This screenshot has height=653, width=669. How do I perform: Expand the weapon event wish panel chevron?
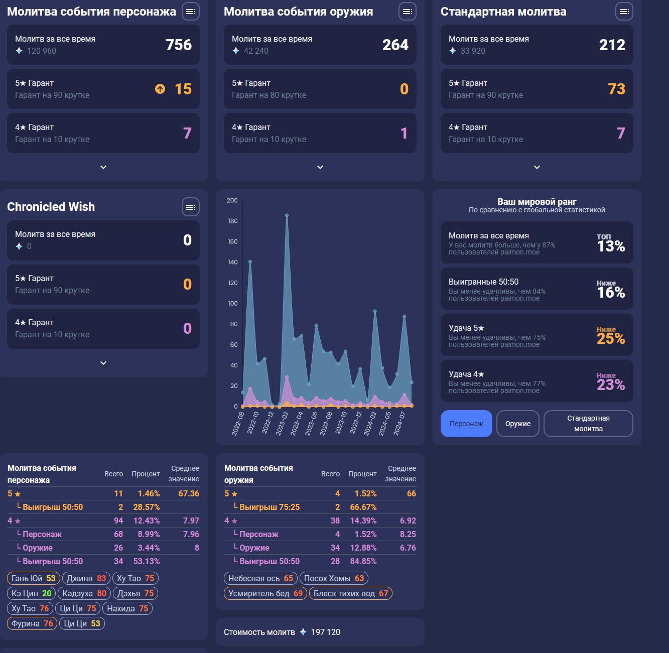(320, 167)
